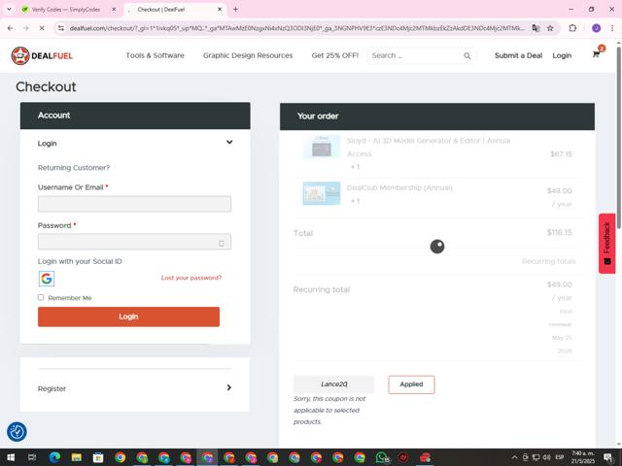
Task: Click the site Search box
Action: click(x=415, y=56)
